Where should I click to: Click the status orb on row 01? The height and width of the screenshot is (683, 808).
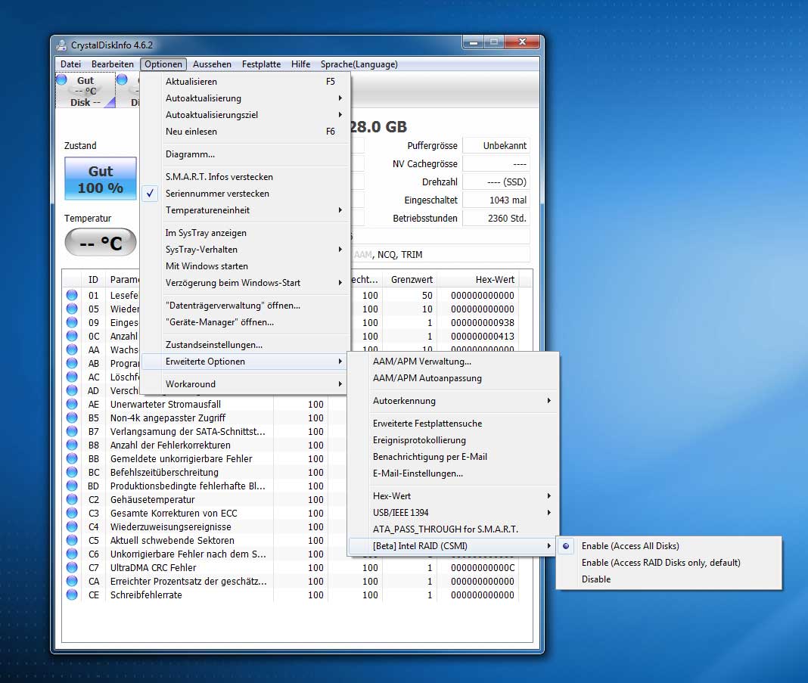[x=72, y=295]
